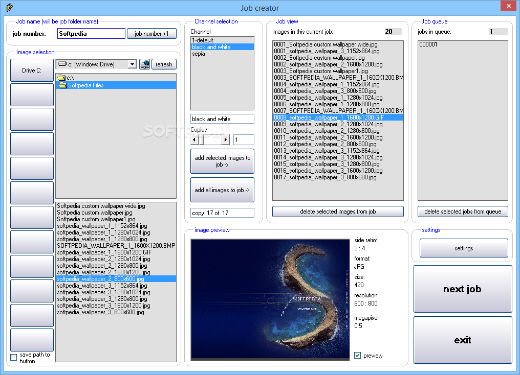520x375 pixels.
Task: Click the job number input field
Action: (91, 33)
